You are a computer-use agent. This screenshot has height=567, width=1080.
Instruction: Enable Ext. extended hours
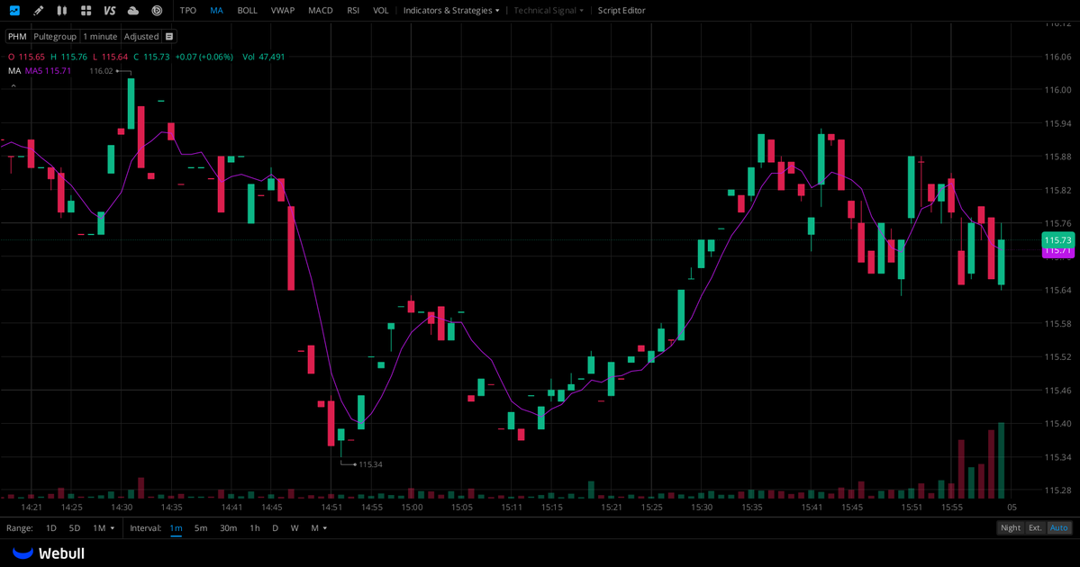coord(1035,527)
